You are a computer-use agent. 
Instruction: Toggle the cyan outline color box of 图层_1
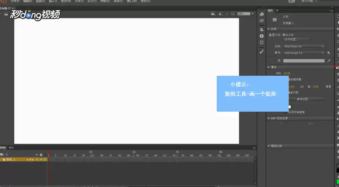click(x=45, y=160)
